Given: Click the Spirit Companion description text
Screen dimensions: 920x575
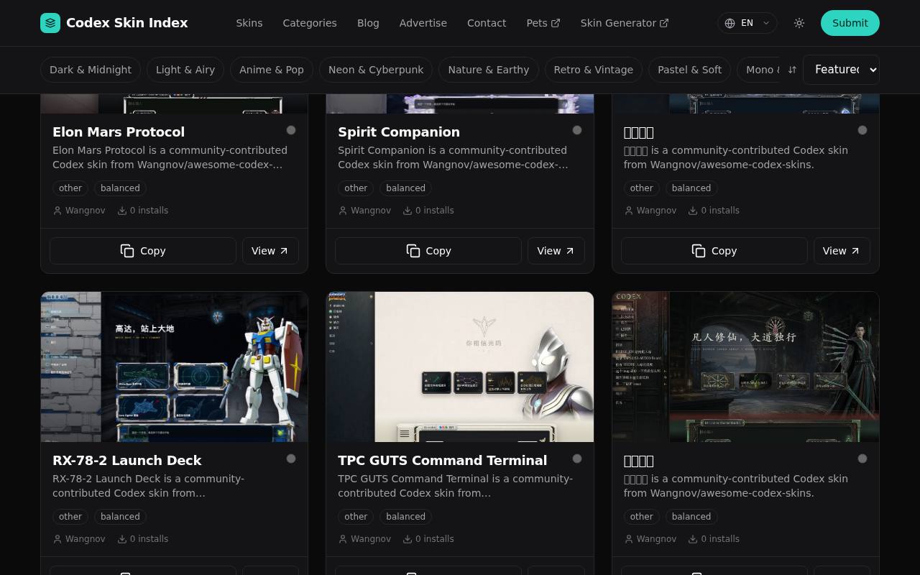Looking at the screenshot, I should (454, 157).
